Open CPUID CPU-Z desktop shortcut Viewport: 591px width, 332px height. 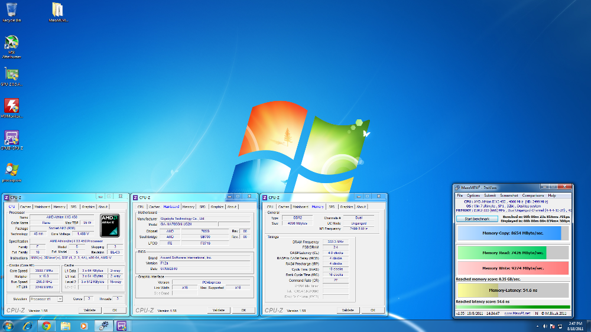[11, 140]
